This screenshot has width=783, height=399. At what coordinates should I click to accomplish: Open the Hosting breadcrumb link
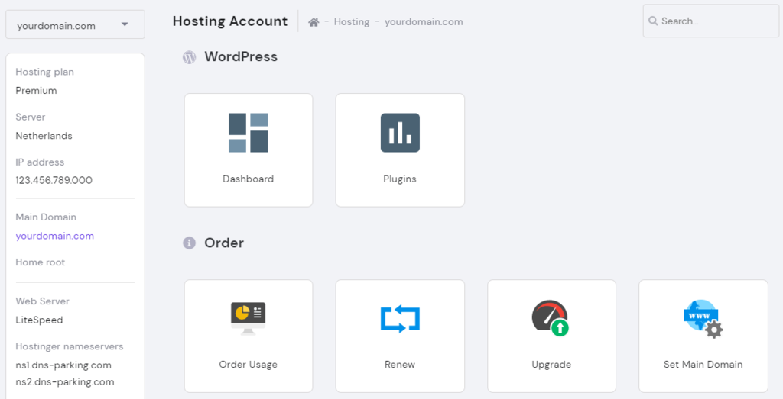(352, 22)
